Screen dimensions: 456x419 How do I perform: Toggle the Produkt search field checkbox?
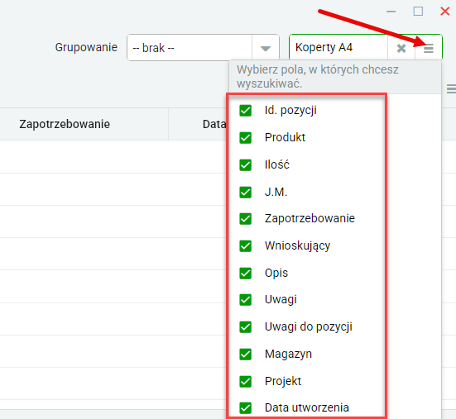(x=246, y=138)
